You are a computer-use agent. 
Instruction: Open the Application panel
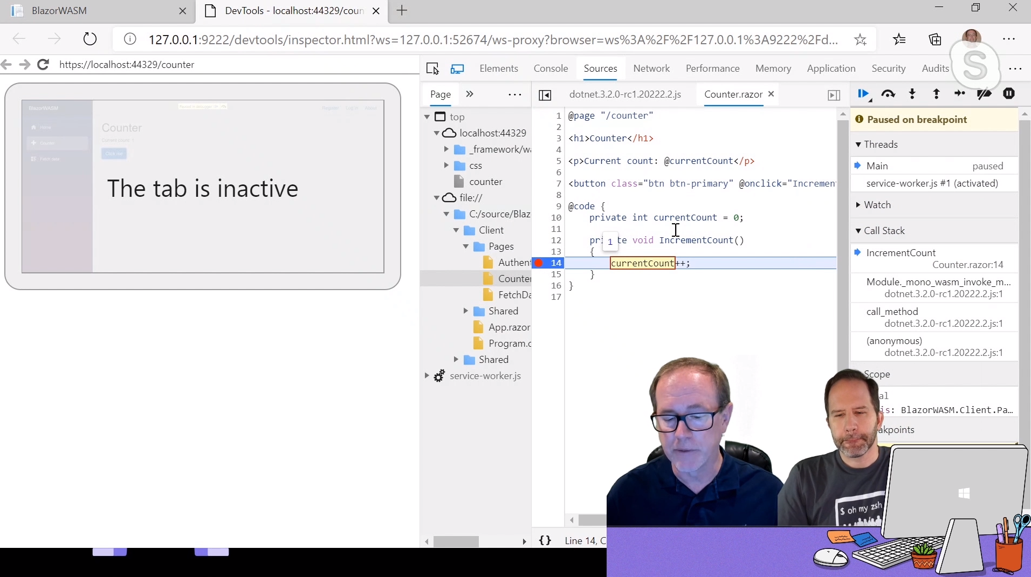point(831,68)
